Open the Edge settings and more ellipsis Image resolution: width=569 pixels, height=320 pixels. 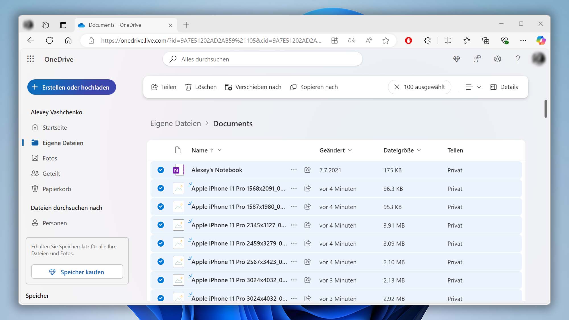coord(523,40)
